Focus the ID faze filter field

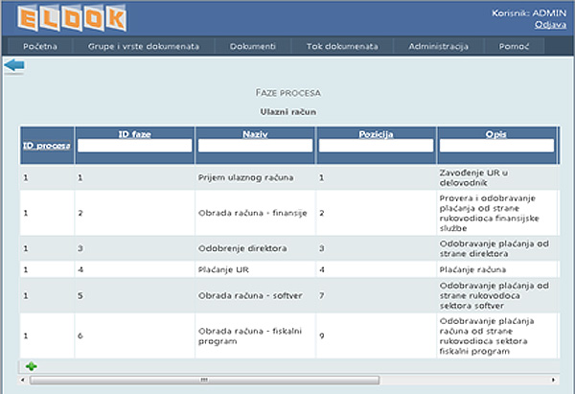(135, 146)
